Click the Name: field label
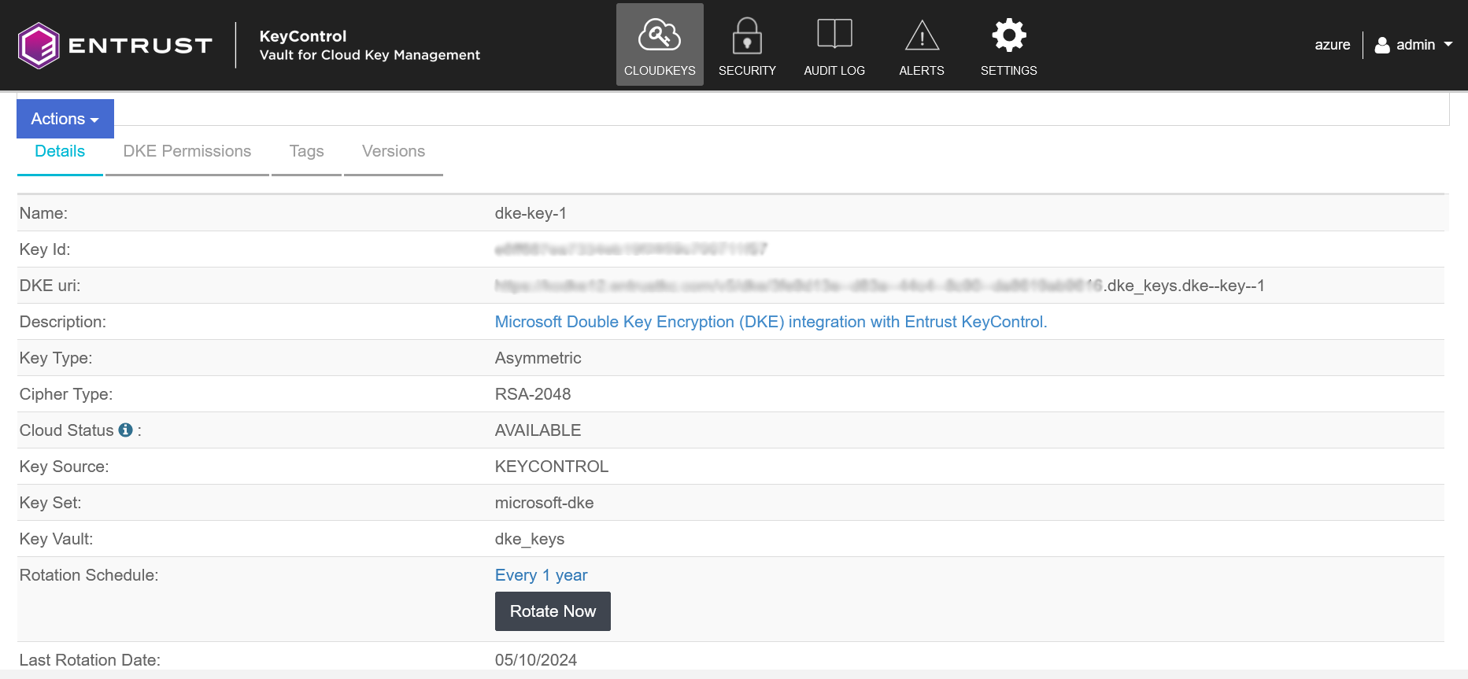This screenshot has height=679, width=1468. click(43, 213)
